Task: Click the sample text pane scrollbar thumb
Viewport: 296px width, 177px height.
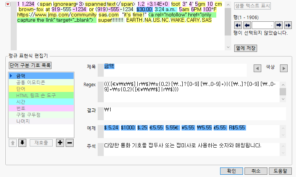Action: [x=228, y=21]
